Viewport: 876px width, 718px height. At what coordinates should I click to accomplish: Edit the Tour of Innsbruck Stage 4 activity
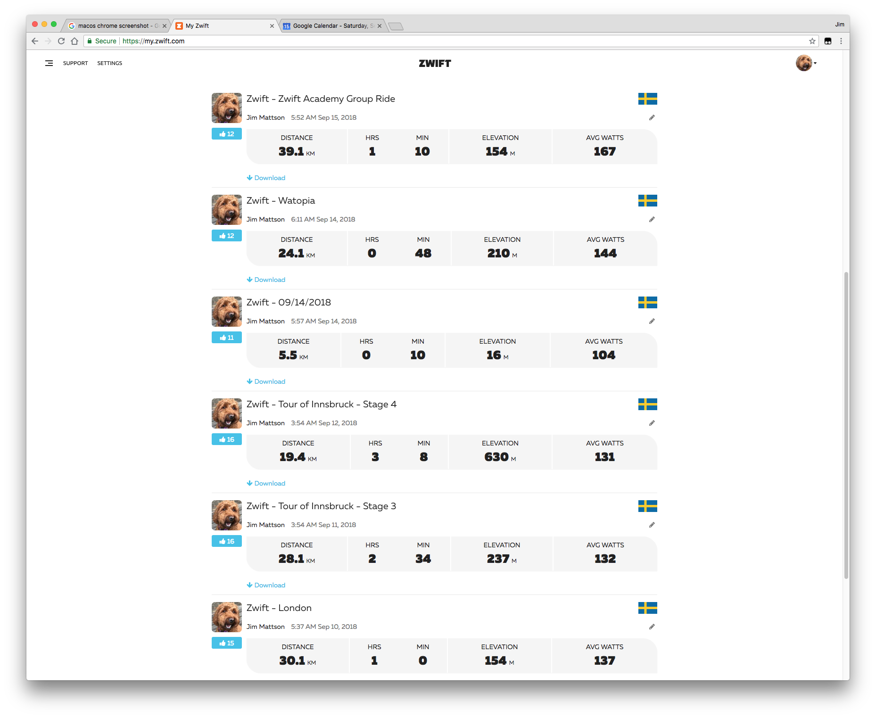coord(652,423)
